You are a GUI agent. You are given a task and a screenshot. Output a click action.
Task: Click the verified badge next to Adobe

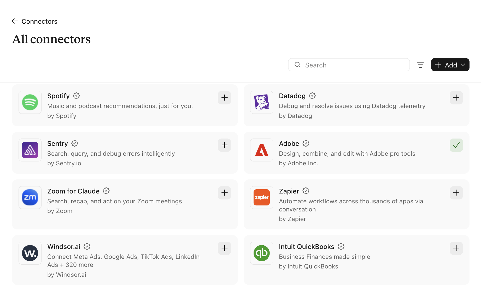306,143
